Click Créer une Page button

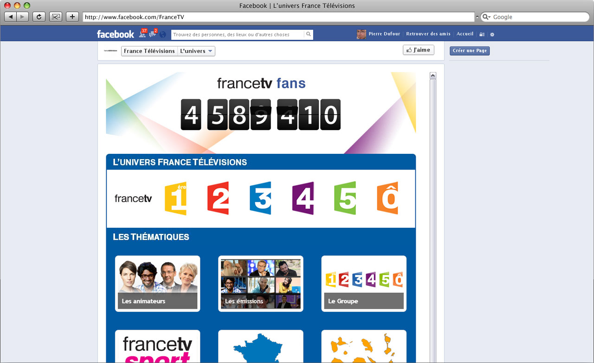470,51
